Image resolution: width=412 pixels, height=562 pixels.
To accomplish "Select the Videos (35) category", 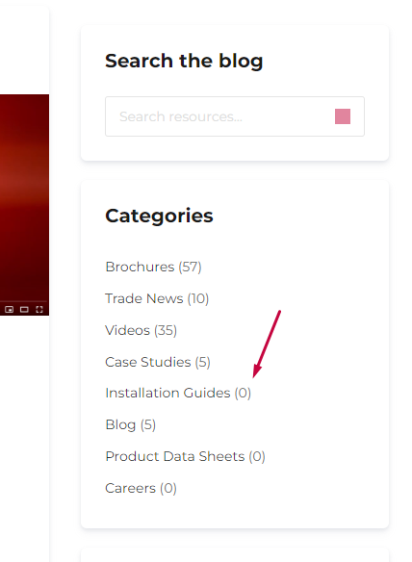I will pos(141,330).
